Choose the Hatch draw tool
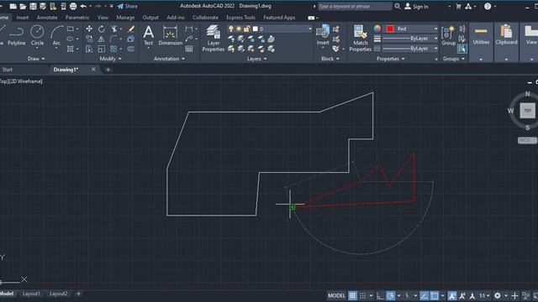 click(71, 49)
